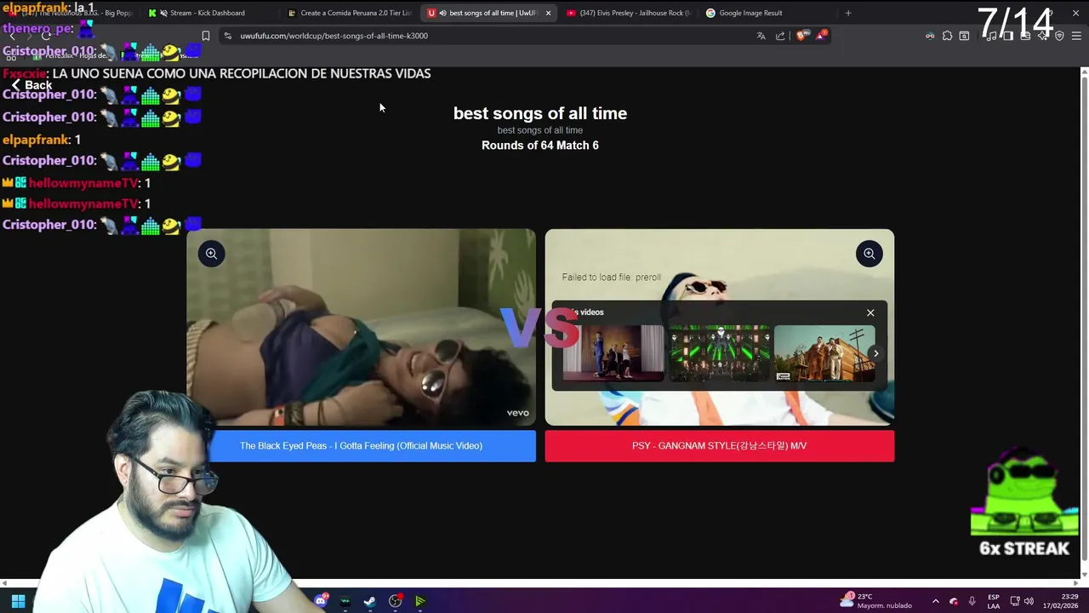Show hidden system tray icons
1089x613 pixels.
[935, 601]
